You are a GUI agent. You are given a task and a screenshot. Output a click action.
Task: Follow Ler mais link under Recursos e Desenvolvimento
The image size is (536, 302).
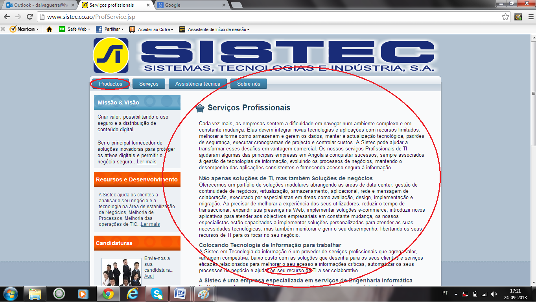coord(150,224)
